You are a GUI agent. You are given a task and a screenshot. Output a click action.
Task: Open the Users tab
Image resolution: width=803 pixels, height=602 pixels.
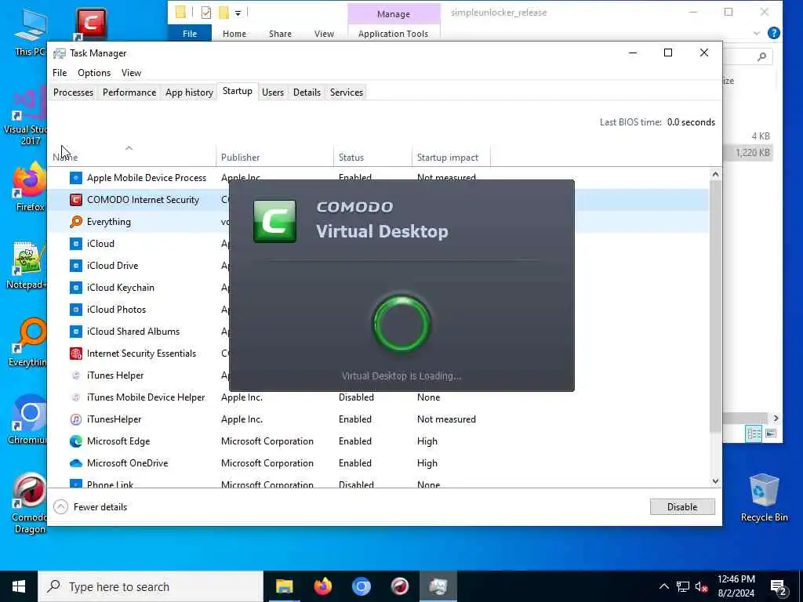pos(272,92)
